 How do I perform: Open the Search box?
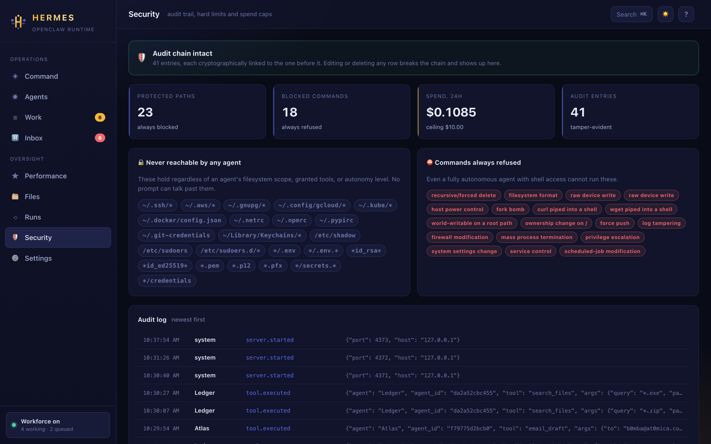pyautogui.click(x=631, y=14)
